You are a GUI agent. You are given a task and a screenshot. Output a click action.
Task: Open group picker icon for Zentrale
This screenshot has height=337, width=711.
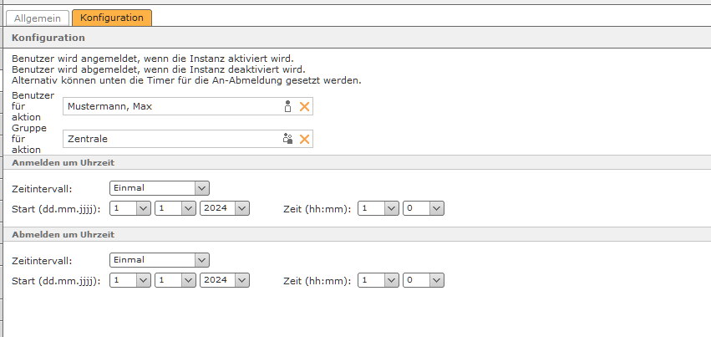287,140
